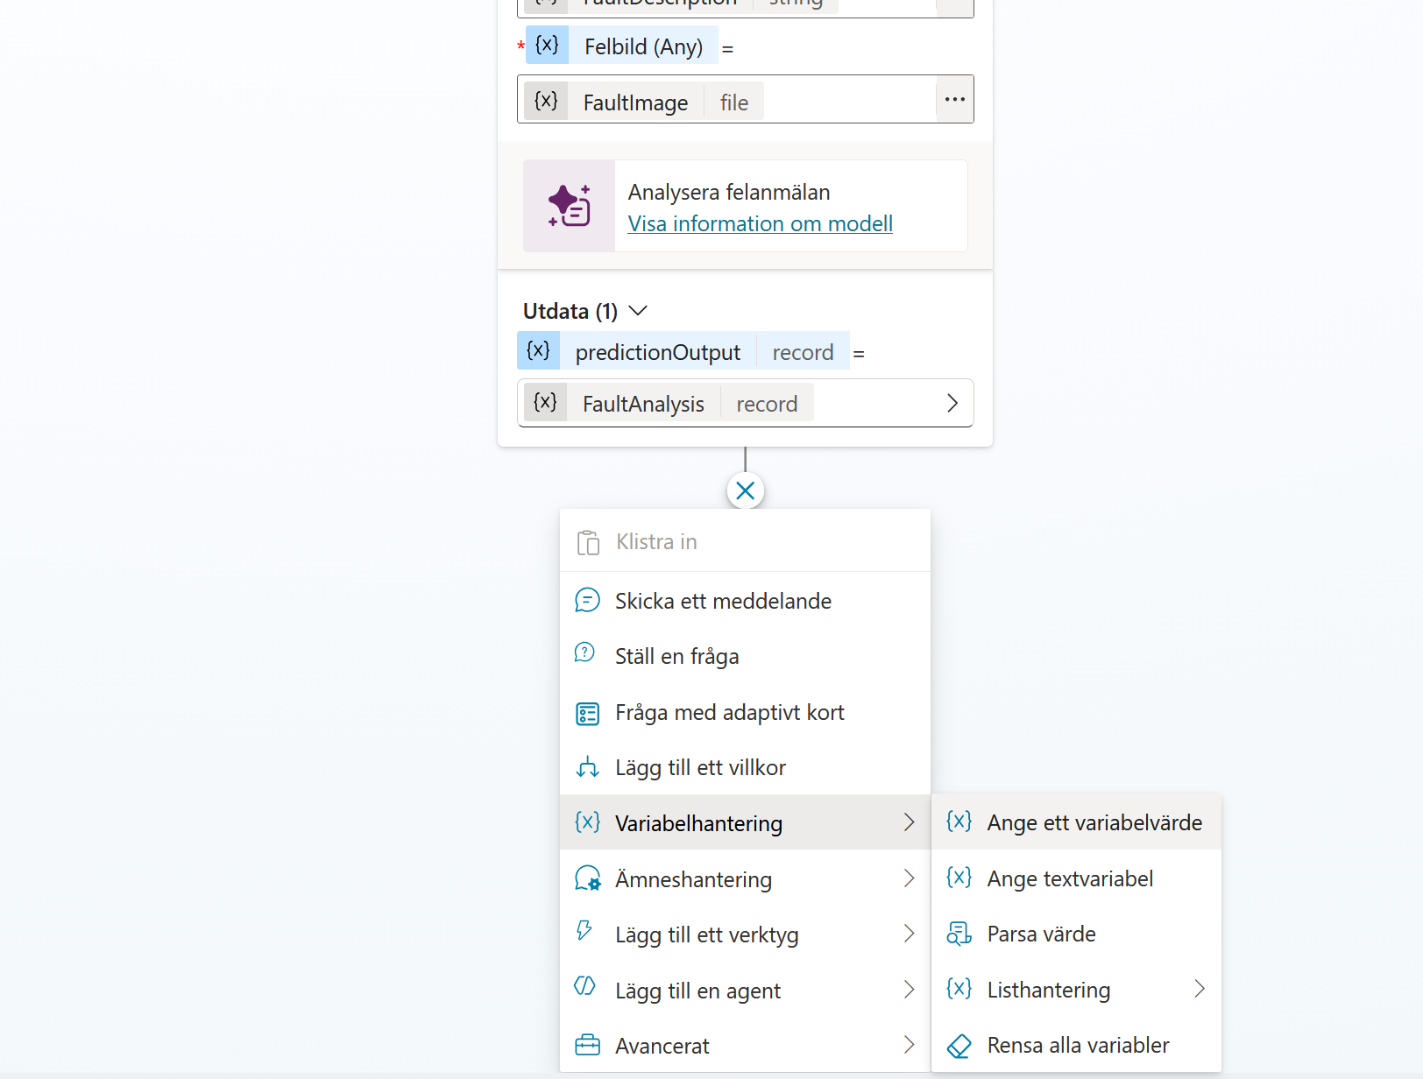
Task: Click the Klistra in clipboard icon
Action: pyautogui.click(x=588, y=542)
